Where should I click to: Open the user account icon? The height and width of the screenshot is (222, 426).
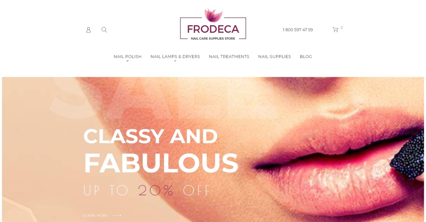tap(88, 30)
